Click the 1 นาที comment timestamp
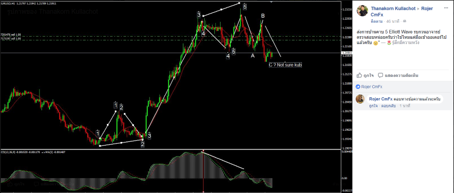 pos(405,106)
